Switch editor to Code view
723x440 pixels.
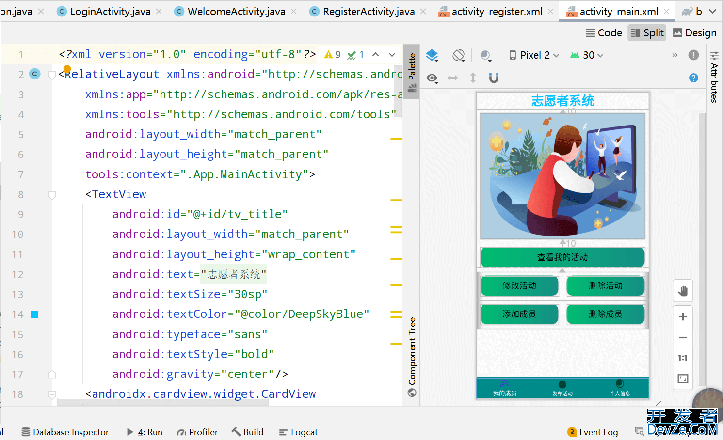click(x=604, y=33)
